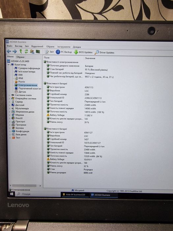This screenshot has width=173, height=231.
Task: Expand the Мережа tree node
Action: point(10,115)
